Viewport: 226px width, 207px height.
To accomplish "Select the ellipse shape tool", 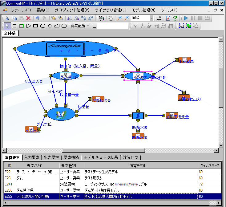I will (x=43, y=26).
